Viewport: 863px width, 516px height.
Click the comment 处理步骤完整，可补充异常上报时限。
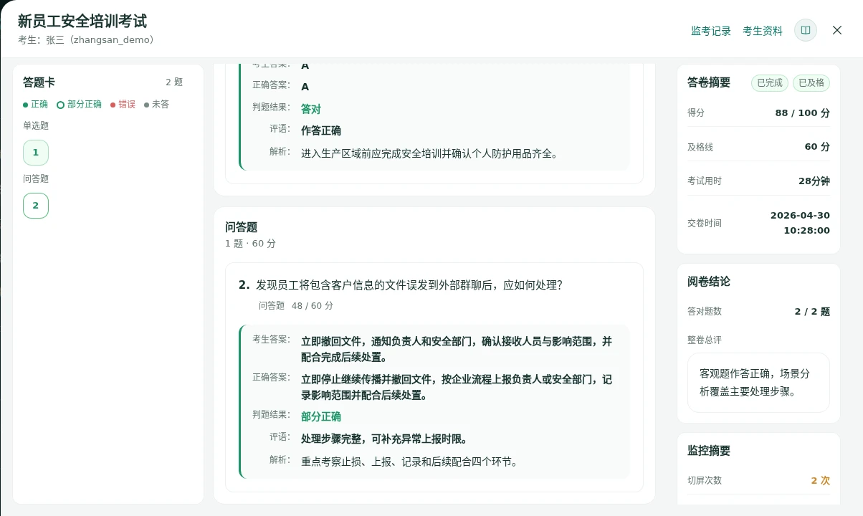[384, 439]
